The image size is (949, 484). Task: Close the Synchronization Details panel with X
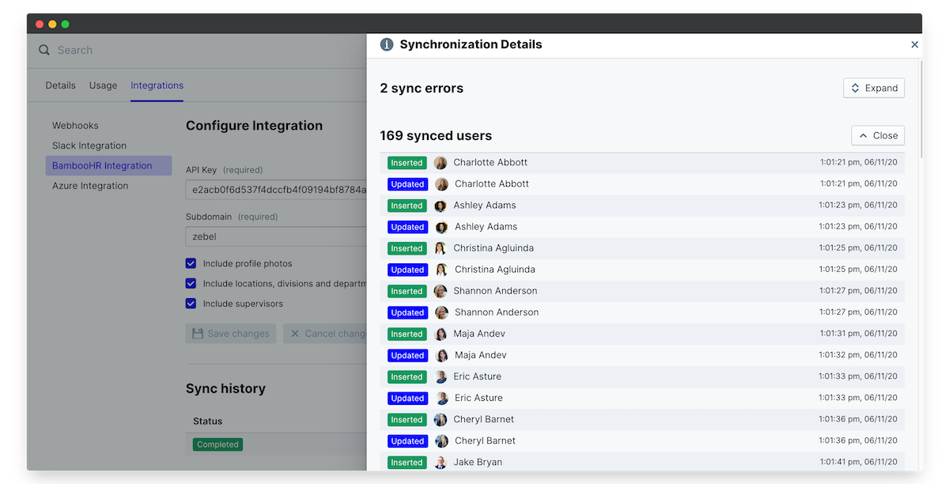(915, 45)
